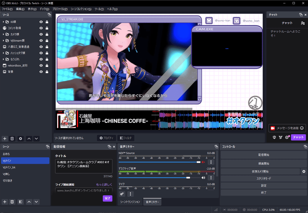Open もっと詳しく link
308x213 pixels.
(x=104, y=184)
